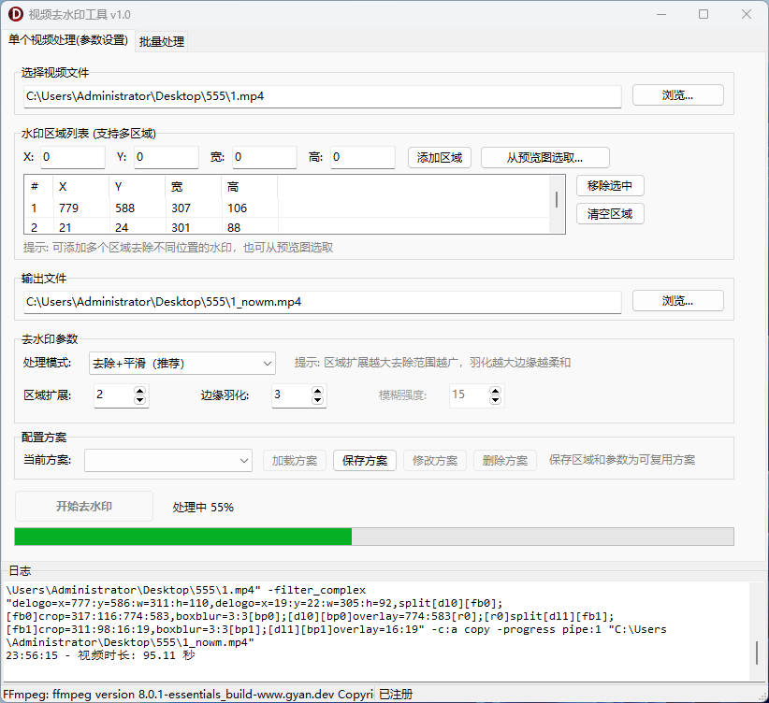The height and width of the screenshot is (703, 769).
Task: Select region row 1 in the list
Action: click(x=150, y=208)
